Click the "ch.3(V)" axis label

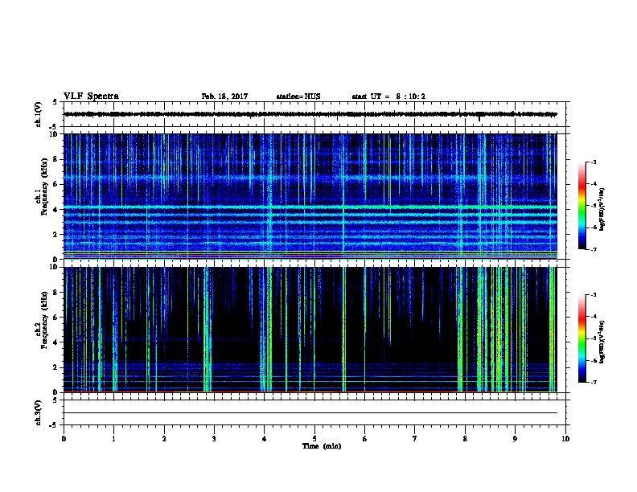39,412
